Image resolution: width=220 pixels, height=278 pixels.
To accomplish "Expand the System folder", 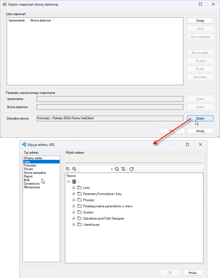I will pos(74,212).
